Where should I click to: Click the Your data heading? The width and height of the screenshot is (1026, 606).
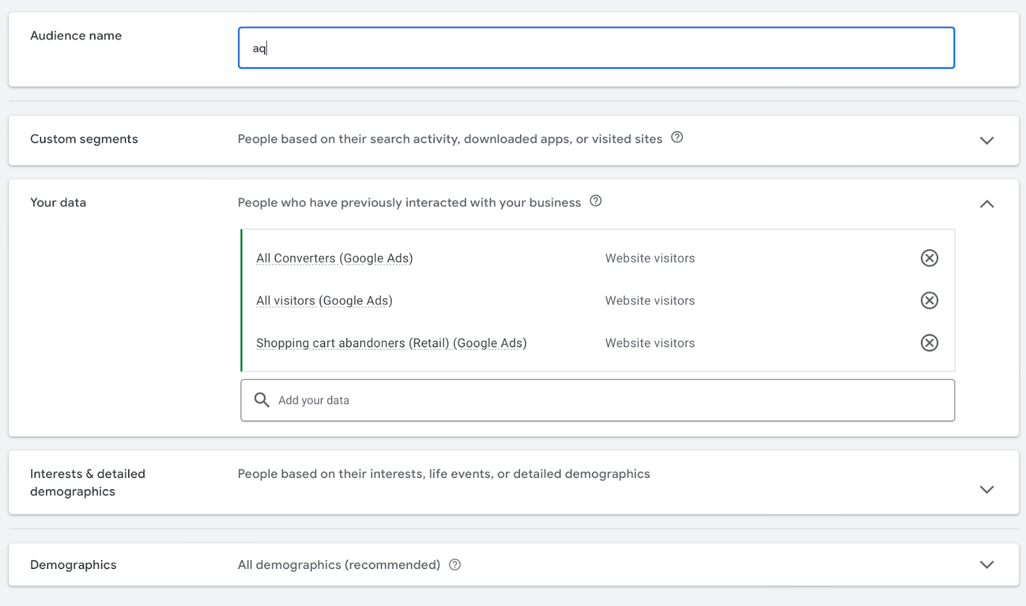coord(58,202)
